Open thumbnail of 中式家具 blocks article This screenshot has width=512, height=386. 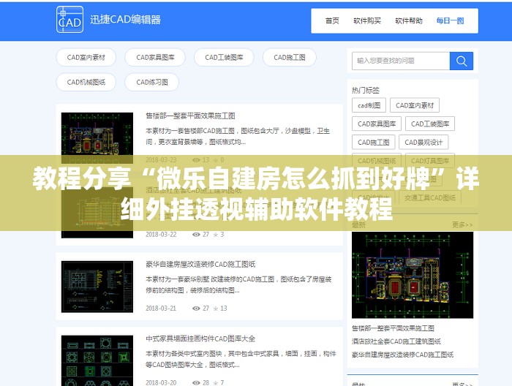click(x=97, y=360)
